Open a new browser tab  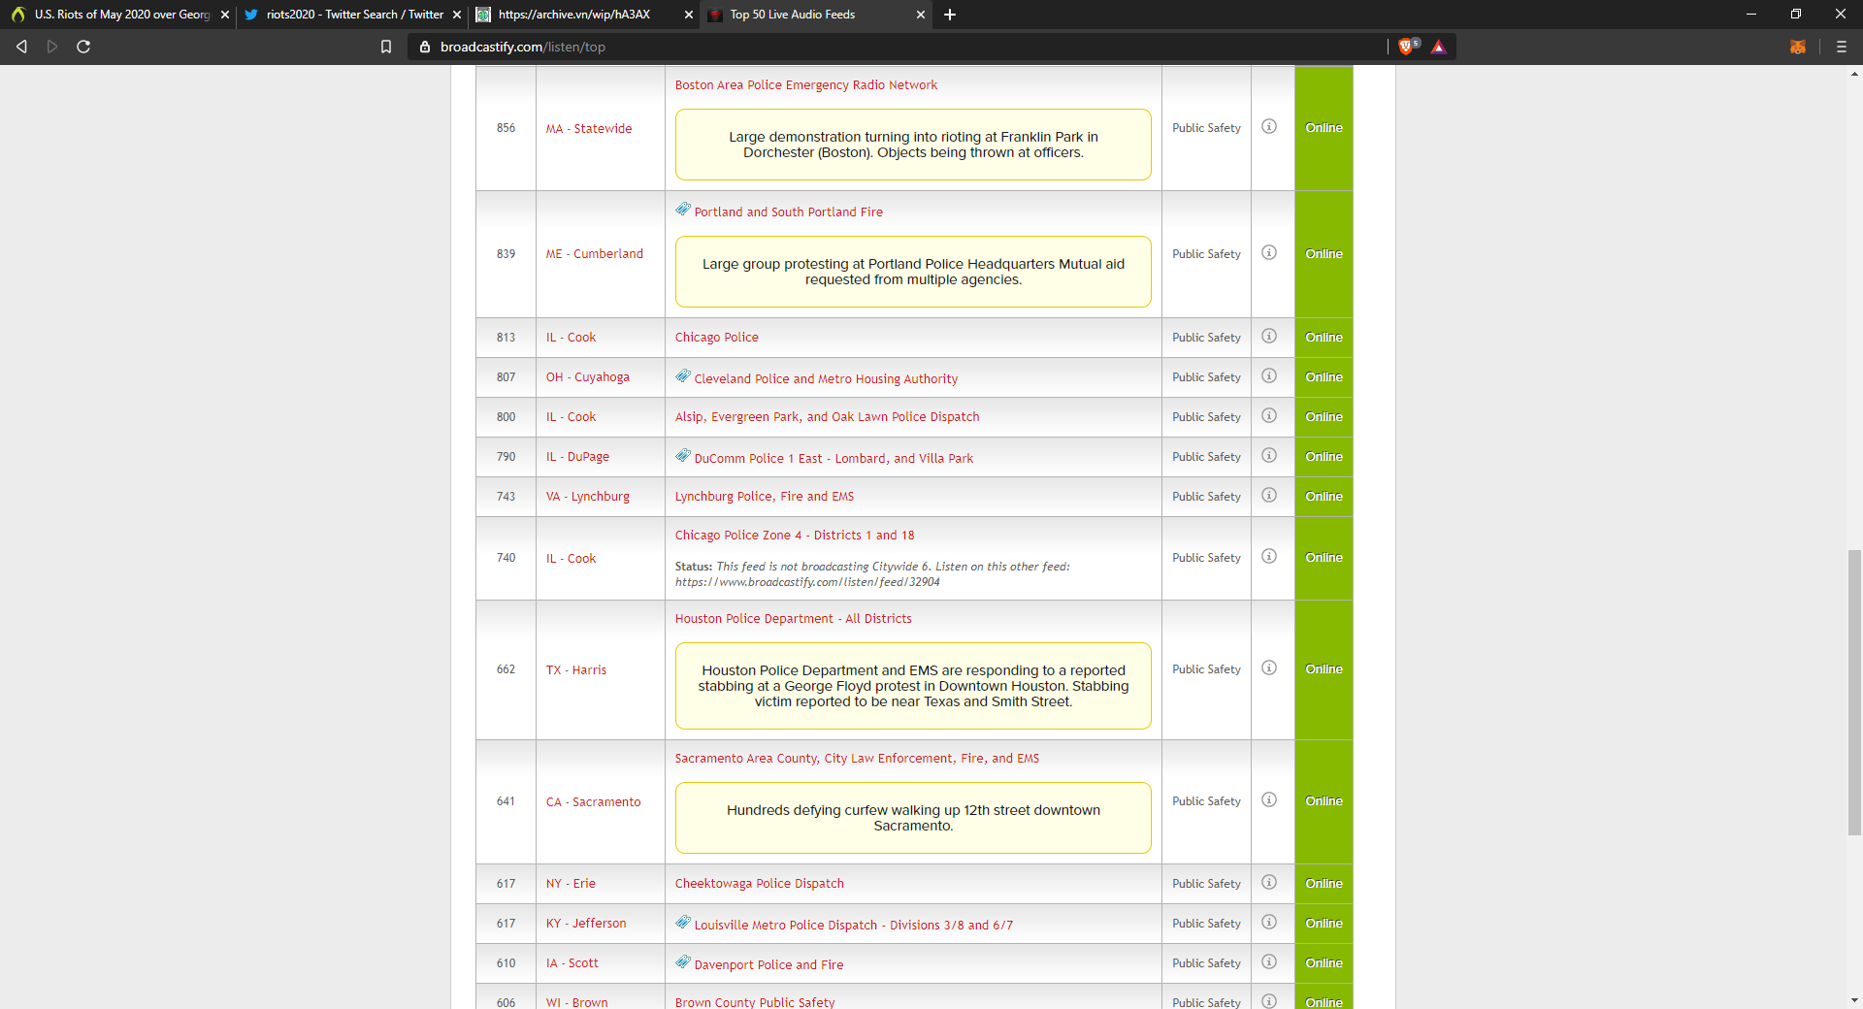coord(950,15)
